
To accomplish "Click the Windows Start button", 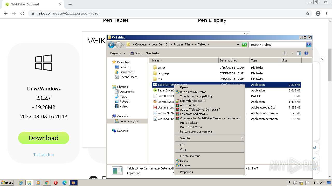I will [x=7, y=183].
